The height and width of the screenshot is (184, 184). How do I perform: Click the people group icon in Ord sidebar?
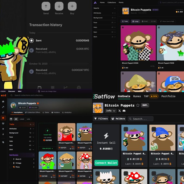[3, 123]
